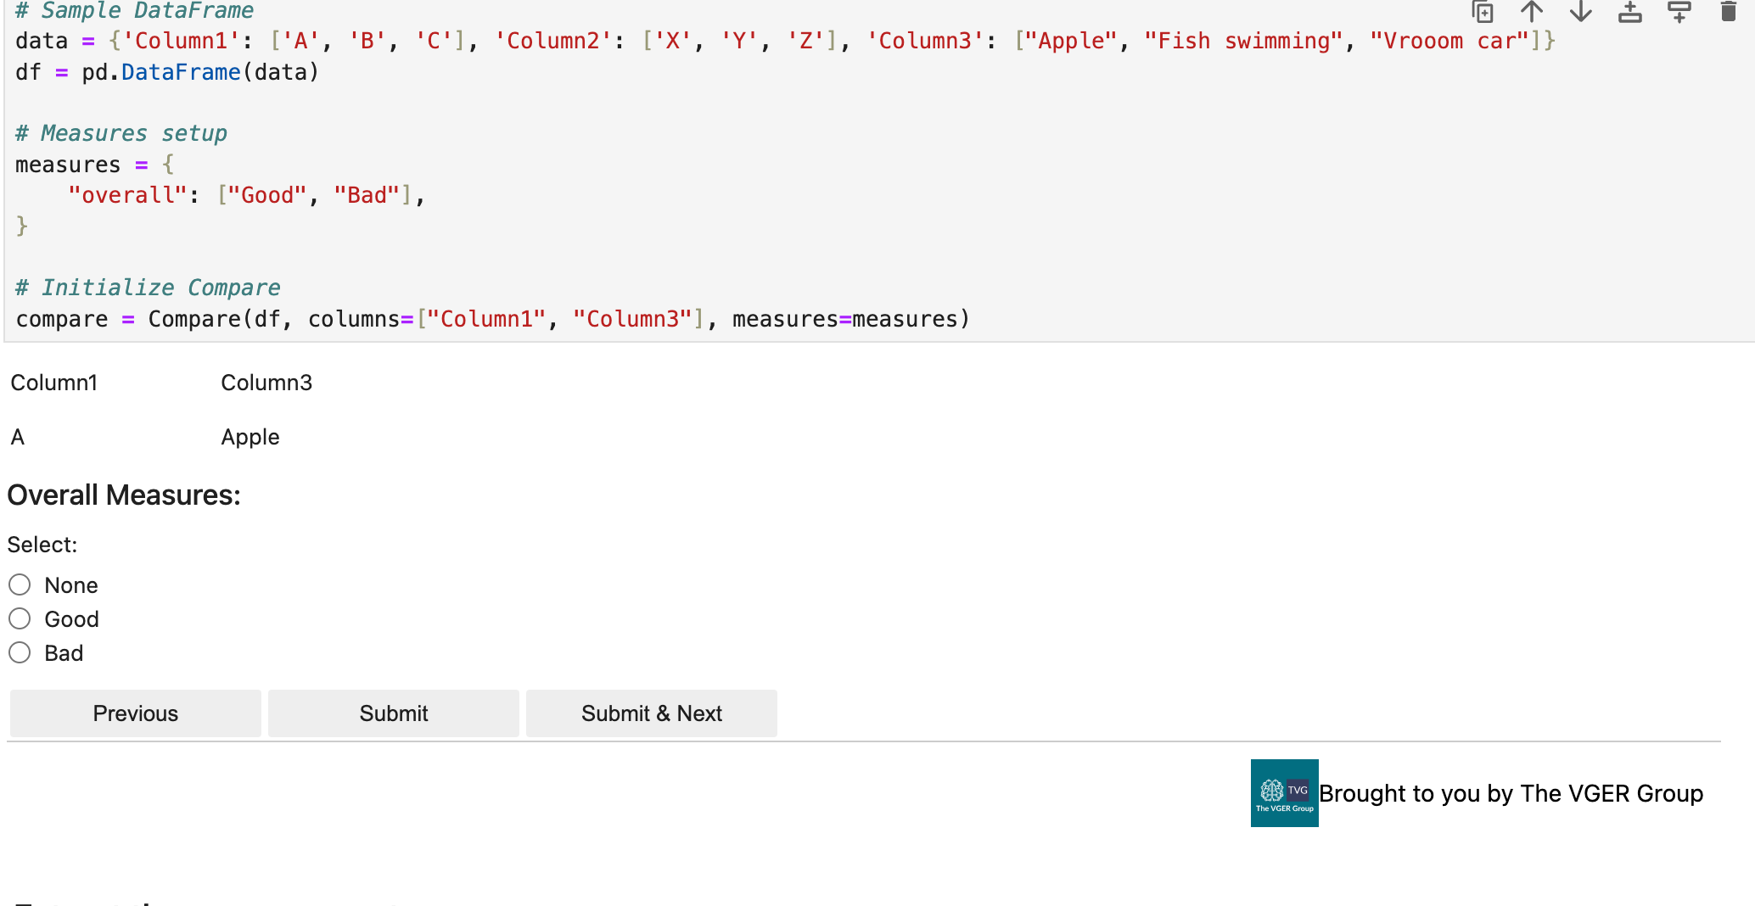Click the df = pd.DataFrame(data) code line
This screenshot has width=1755, height=906.
click(x=167, y=73)
